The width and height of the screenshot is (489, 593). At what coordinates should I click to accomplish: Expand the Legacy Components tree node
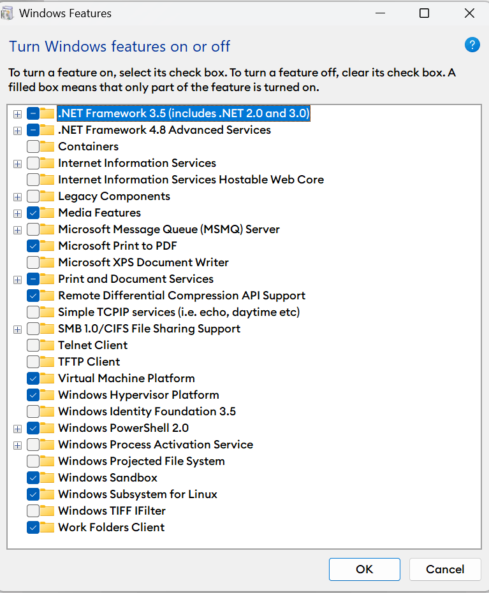click(x=17, y=197)
